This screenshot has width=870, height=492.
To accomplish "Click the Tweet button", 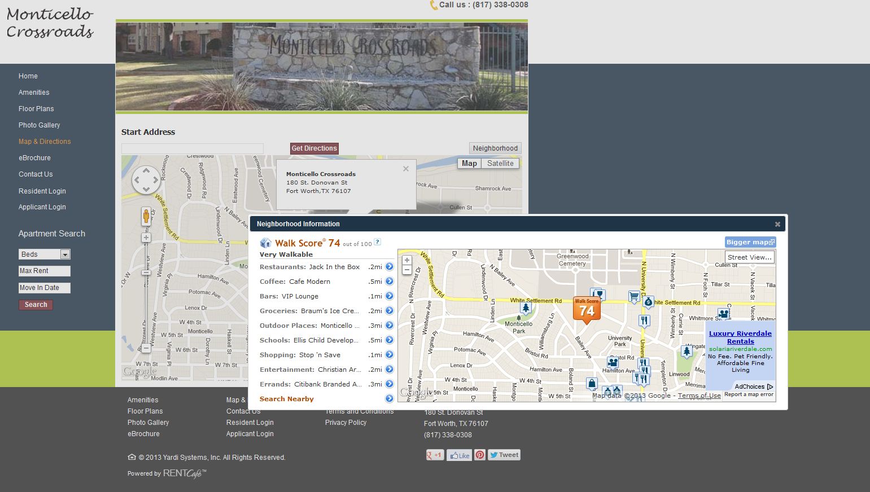I will pyautogui.click(x=504, y=455).
